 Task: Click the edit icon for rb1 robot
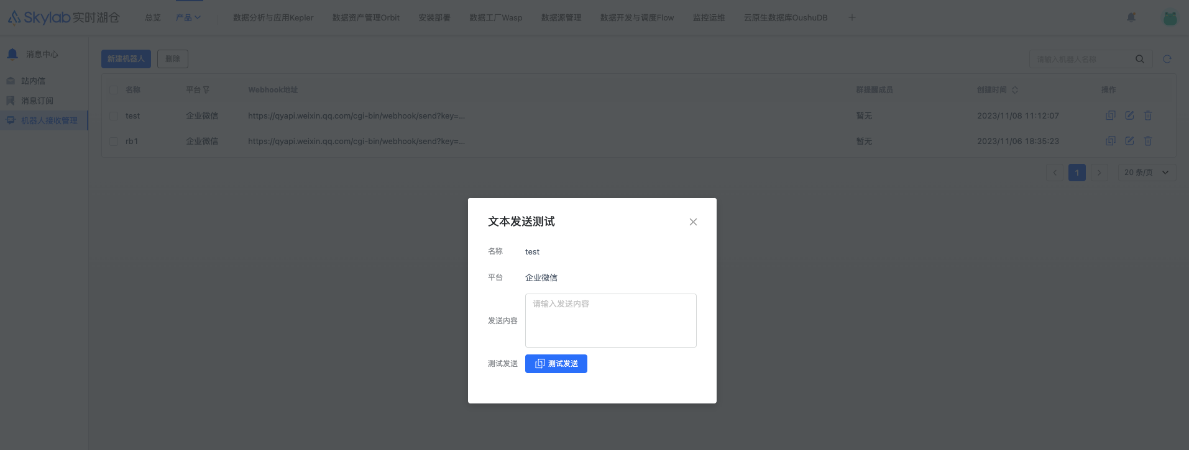pyautogui.click(x=1129, y=142)
